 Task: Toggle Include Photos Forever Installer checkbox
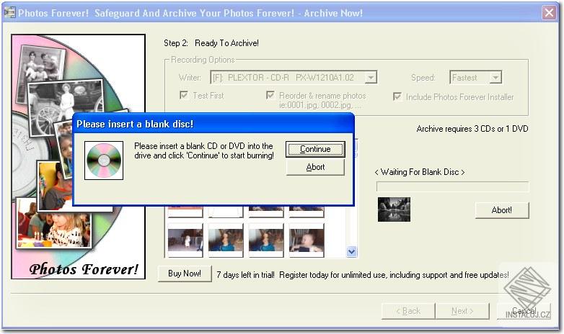coord(397,96)
